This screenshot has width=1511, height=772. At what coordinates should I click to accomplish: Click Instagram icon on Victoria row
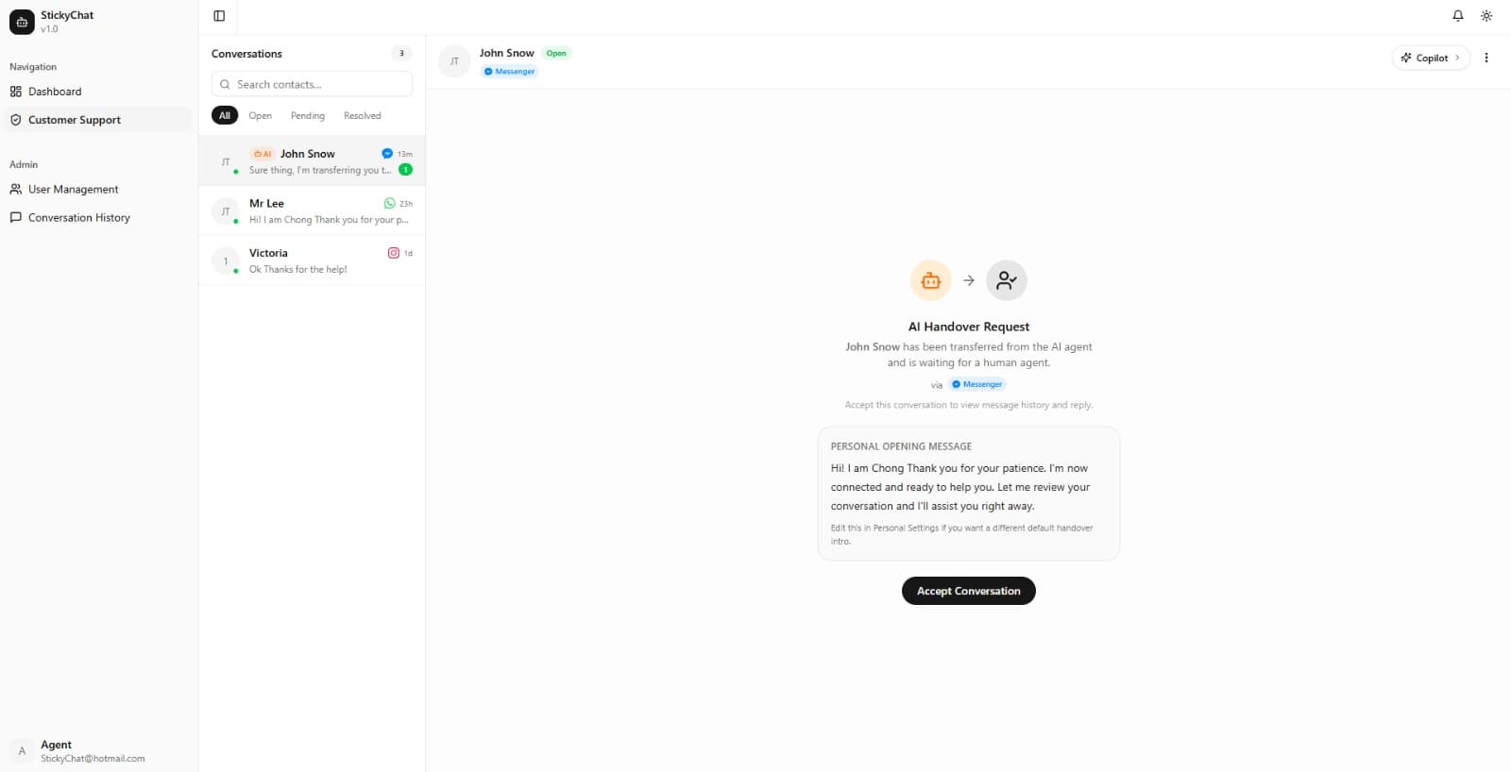pyautogui.click(x=394, y=253)
